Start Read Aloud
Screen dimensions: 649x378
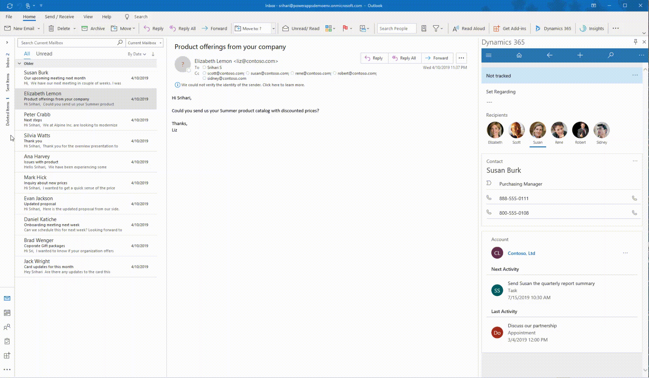click(468, 28)
